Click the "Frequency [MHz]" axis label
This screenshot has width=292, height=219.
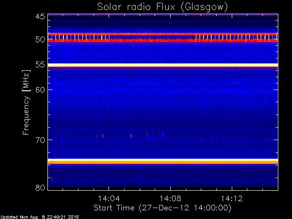pos(26,102)
